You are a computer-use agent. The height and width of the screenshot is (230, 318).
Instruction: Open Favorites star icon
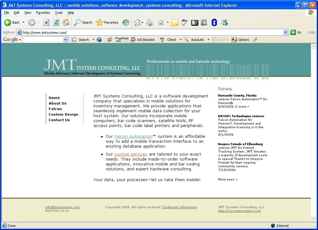[107, 22]
